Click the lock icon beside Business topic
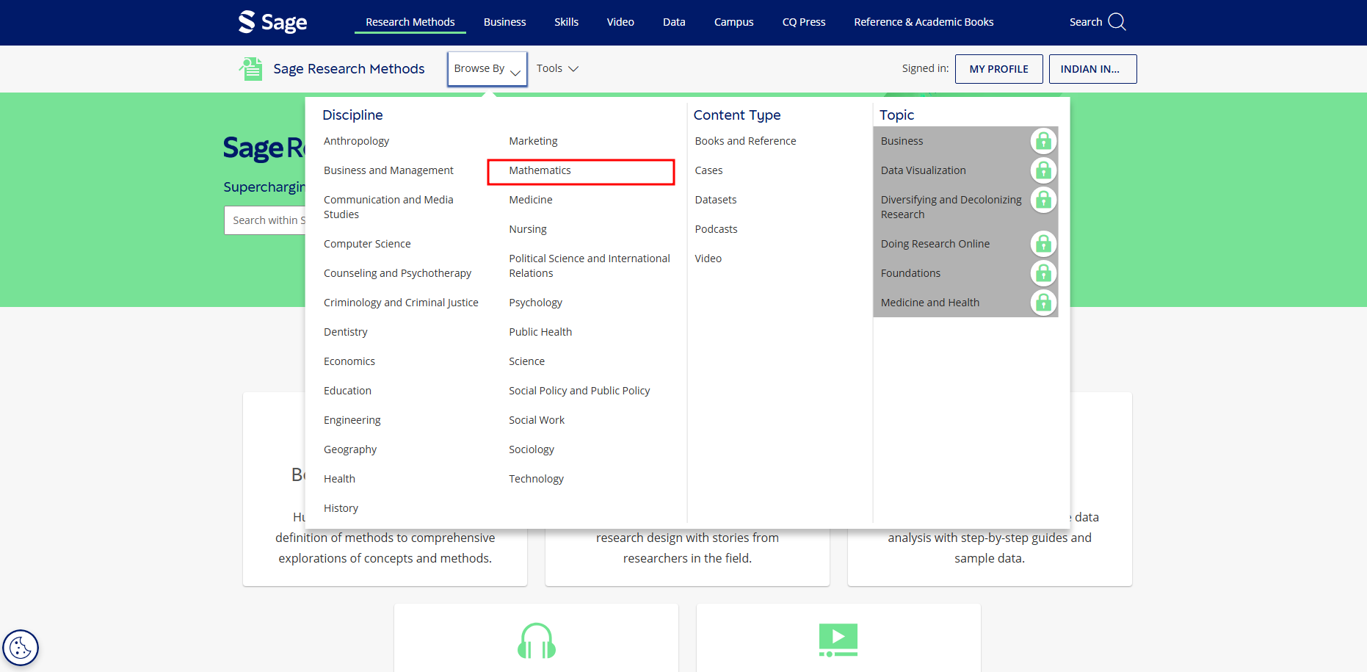 (x=1043, y=140)
